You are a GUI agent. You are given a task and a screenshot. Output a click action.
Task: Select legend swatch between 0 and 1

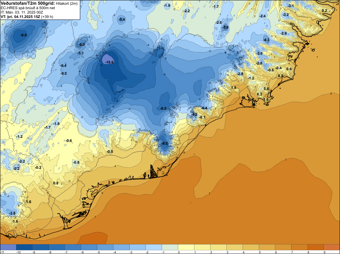186,247
